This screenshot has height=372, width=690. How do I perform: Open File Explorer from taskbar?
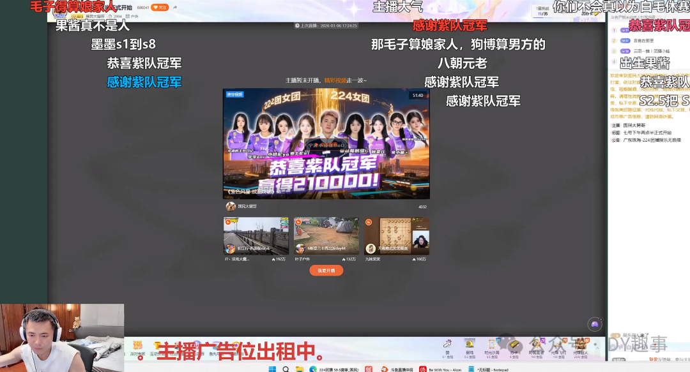pos(299,369)
